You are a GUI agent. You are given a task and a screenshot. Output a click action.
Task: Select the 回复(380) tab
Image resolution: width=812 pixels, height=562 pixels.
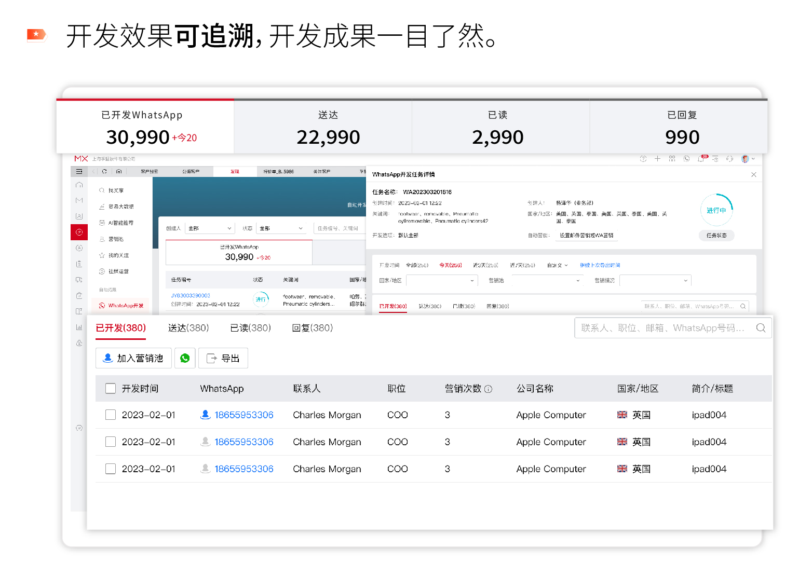click(x=313, y=327)
